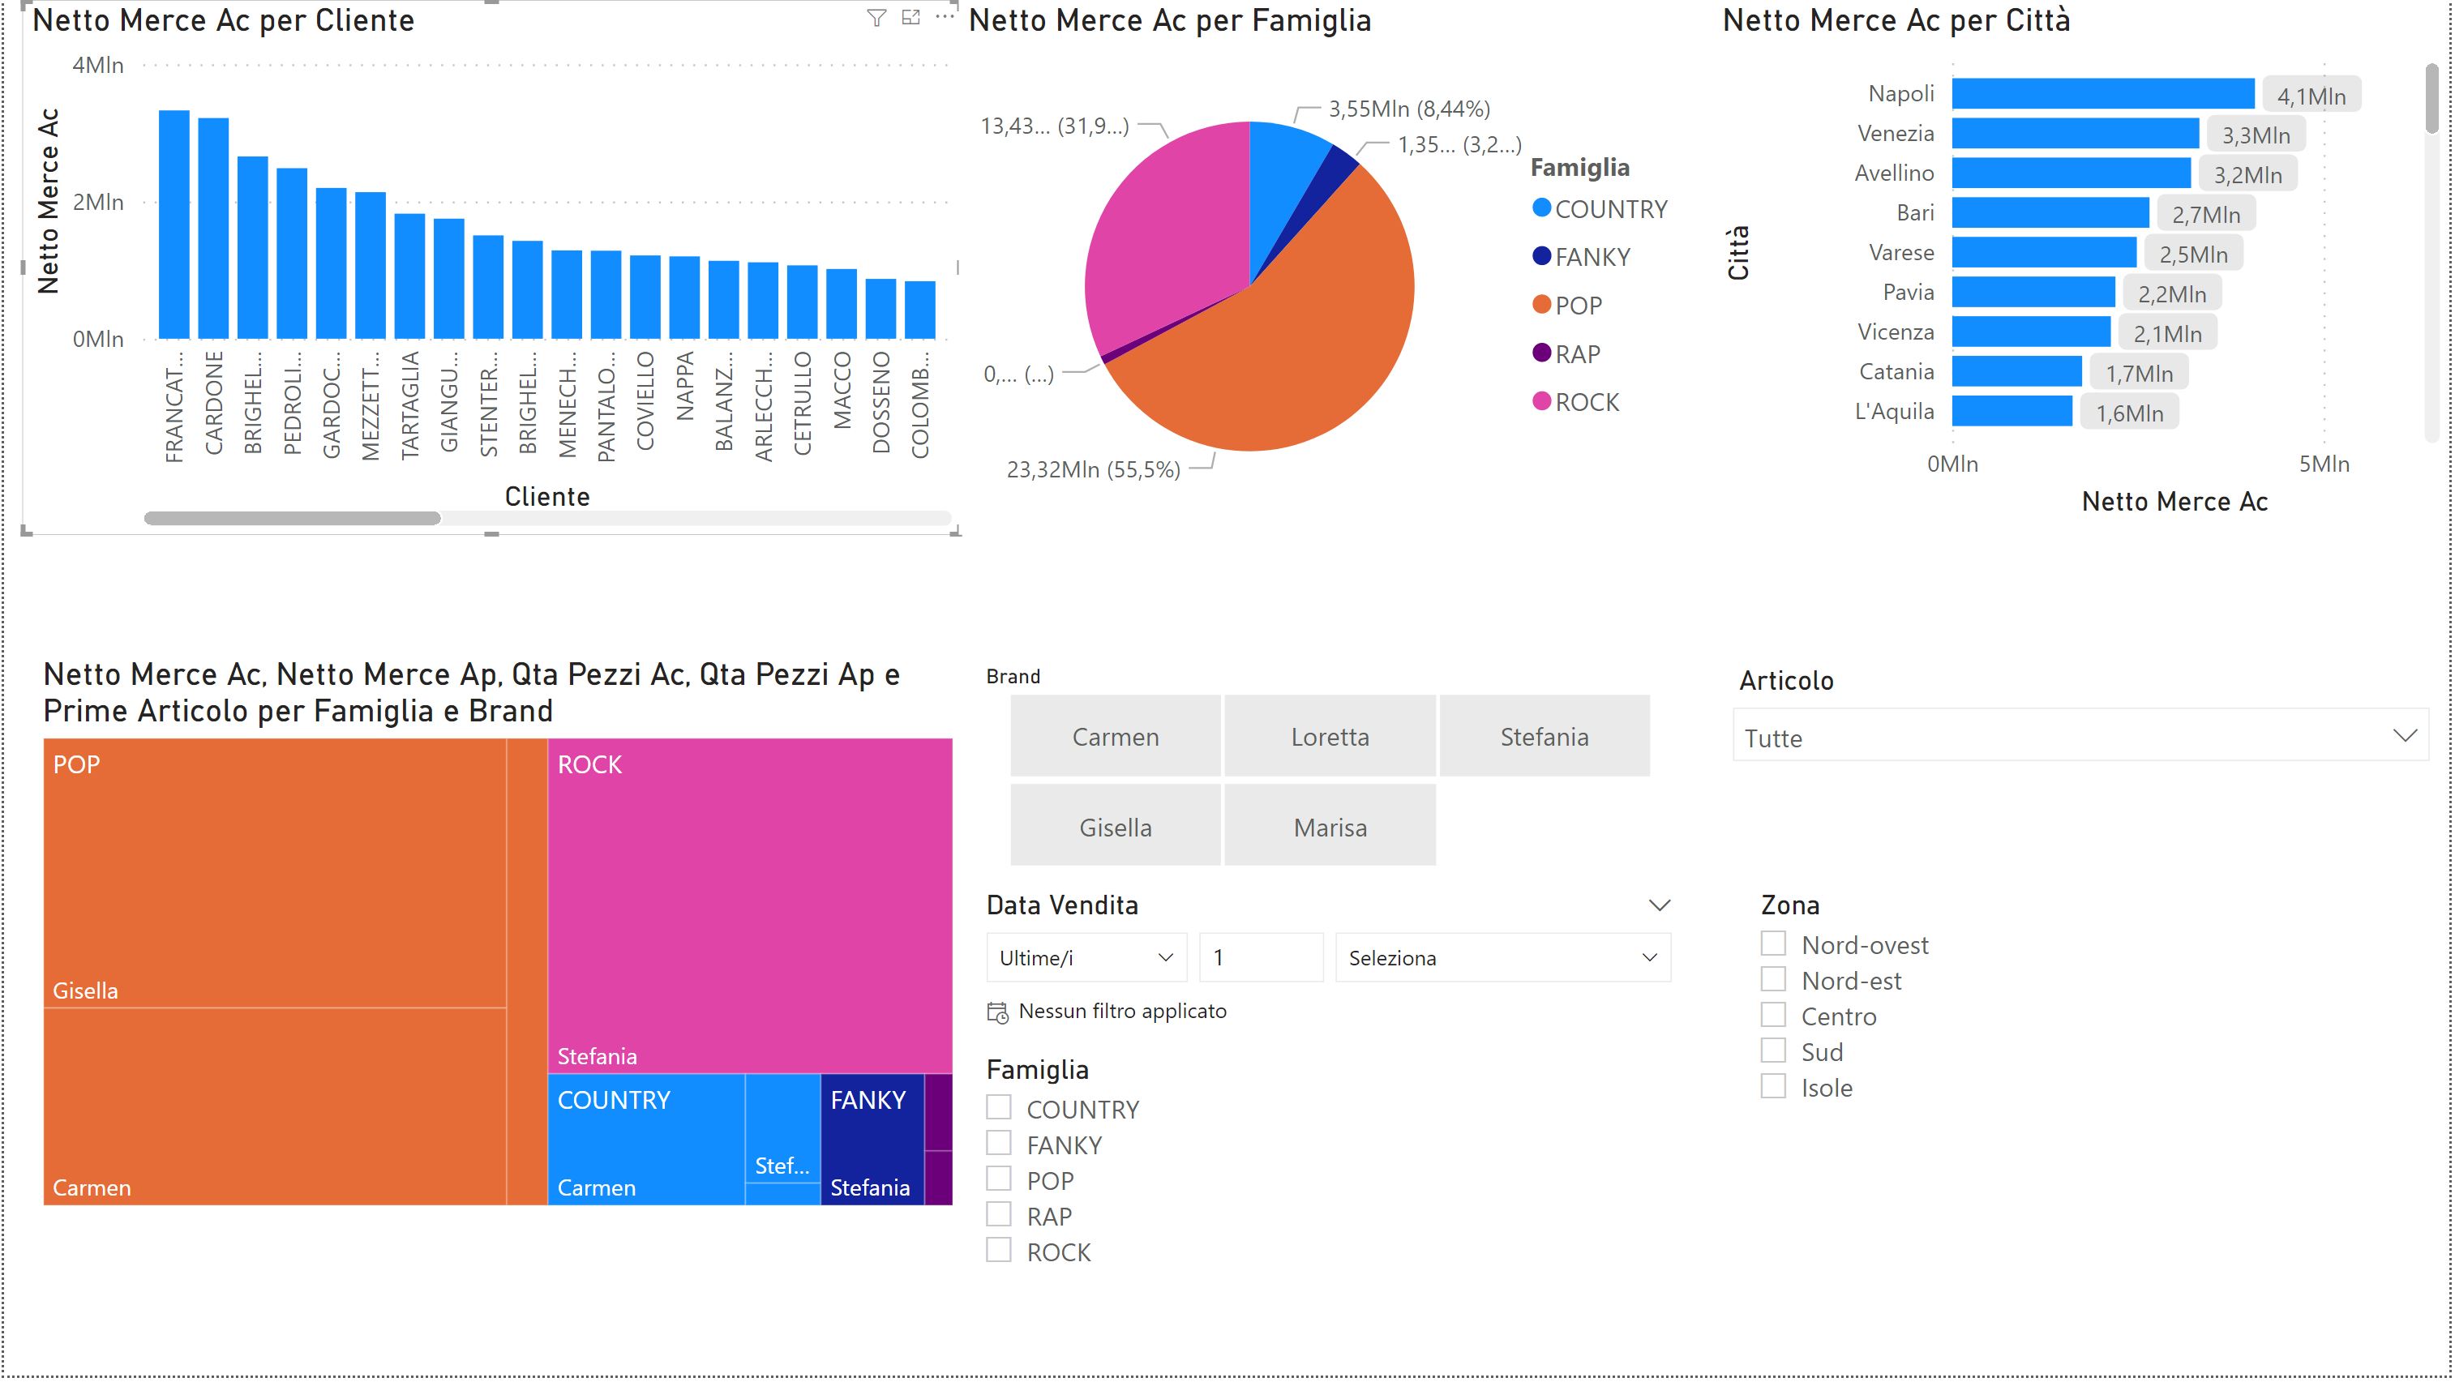2455x1382 pixels.
Task: Click the RAP legend marker in pie chart
Action: [x=1541, y=353]
